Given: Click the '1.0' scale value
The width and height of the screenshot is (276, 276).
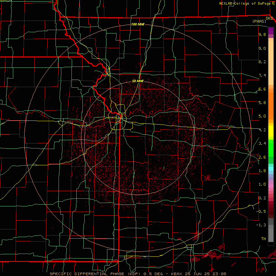Looking at the screenshot, I should [262, 184].
